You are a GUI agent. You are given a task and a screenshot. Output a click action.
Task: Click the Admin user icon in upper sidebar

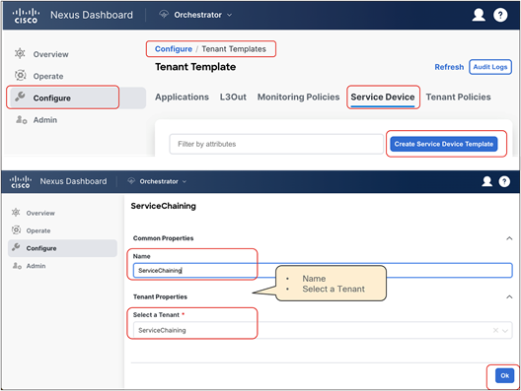click(x=21, y=120)
